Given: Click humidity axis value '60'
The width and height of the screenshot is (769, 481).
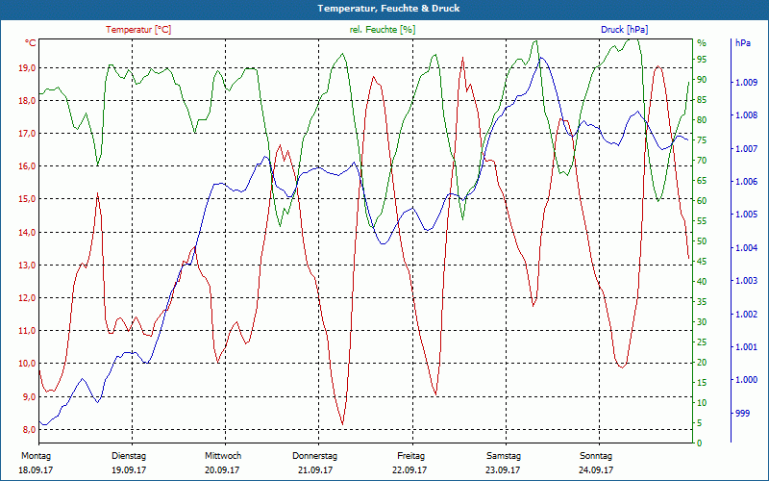Looking at the screenshot, I should (x=702, y=201).
